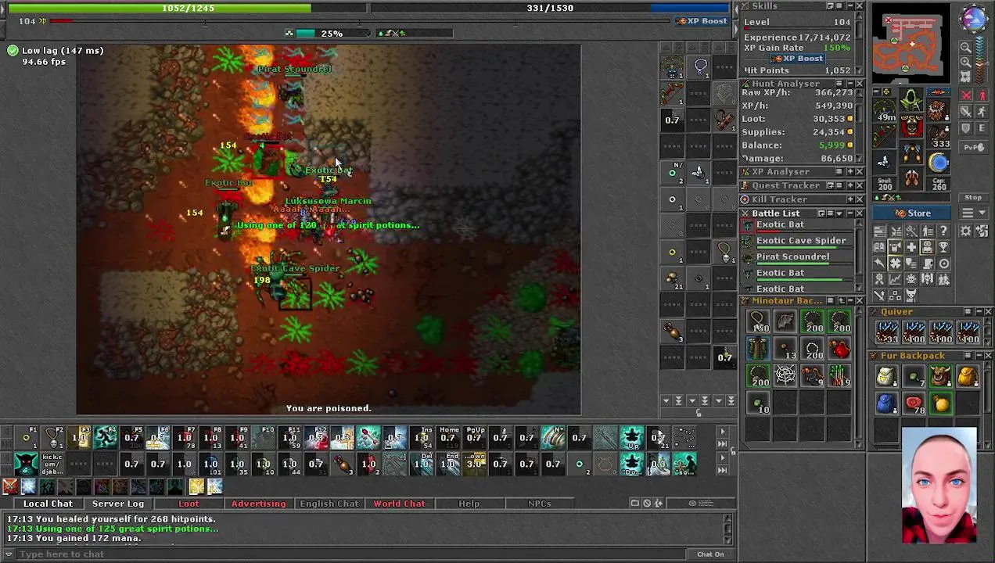The image size is (995, 563).
Task: Open the Loot chat tab
Action: (x=189, y=504)
